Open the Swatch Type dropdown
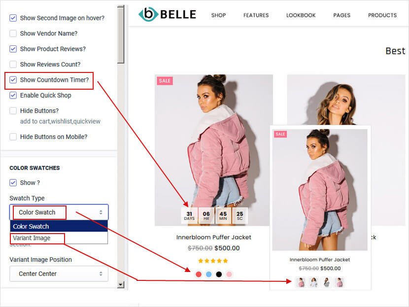This screenshot has width=409, height=307. (59, 212)
